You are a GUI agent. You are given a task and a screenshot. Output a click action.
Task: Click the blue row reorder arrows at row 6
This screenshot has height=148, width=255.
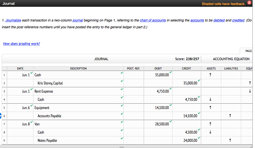(1, 116)
